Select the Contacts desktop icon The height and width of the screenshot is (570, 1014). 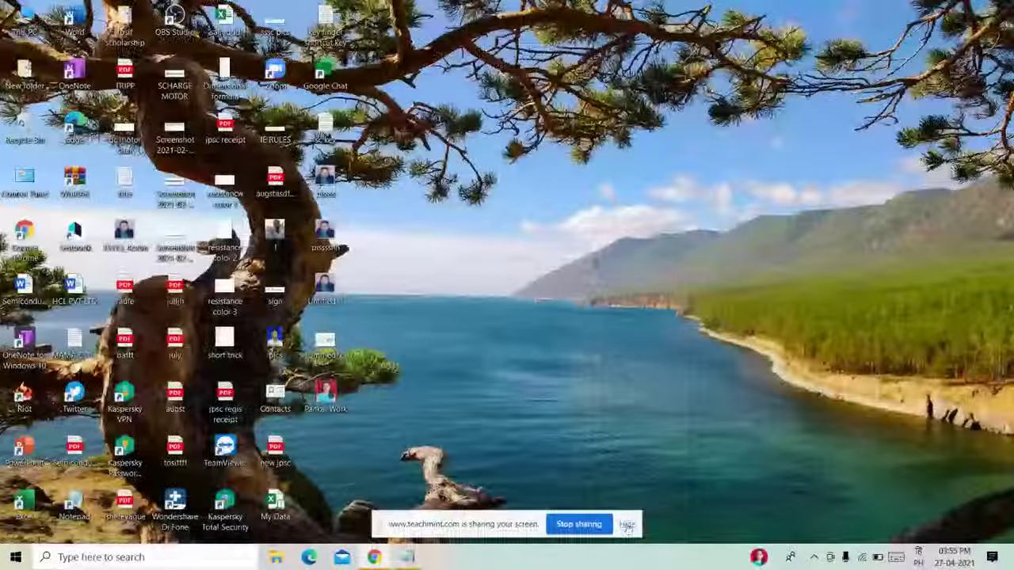pos(275,398)
